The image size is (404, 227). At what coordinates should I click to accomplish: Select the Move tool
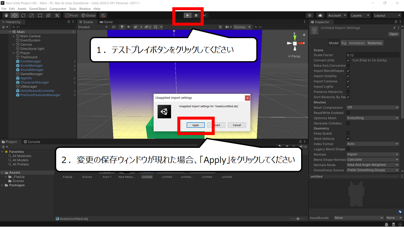[x=15, y=15]
